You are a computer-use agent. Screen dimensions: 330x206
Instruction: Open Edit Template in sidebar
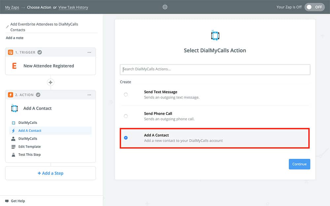tap(29, 147)
